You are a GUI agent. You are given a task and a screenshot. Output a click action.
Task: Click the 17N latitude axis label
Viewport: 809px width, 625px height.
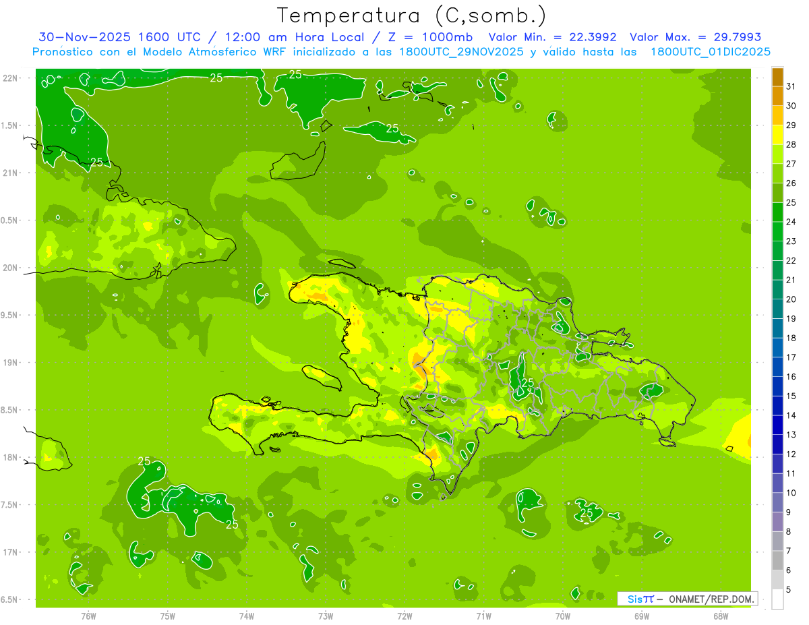click(x=10, y=552)
